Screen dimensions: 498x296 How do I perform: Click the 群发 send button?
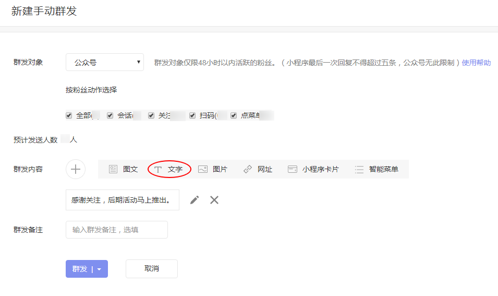click(x=80, y=269)
